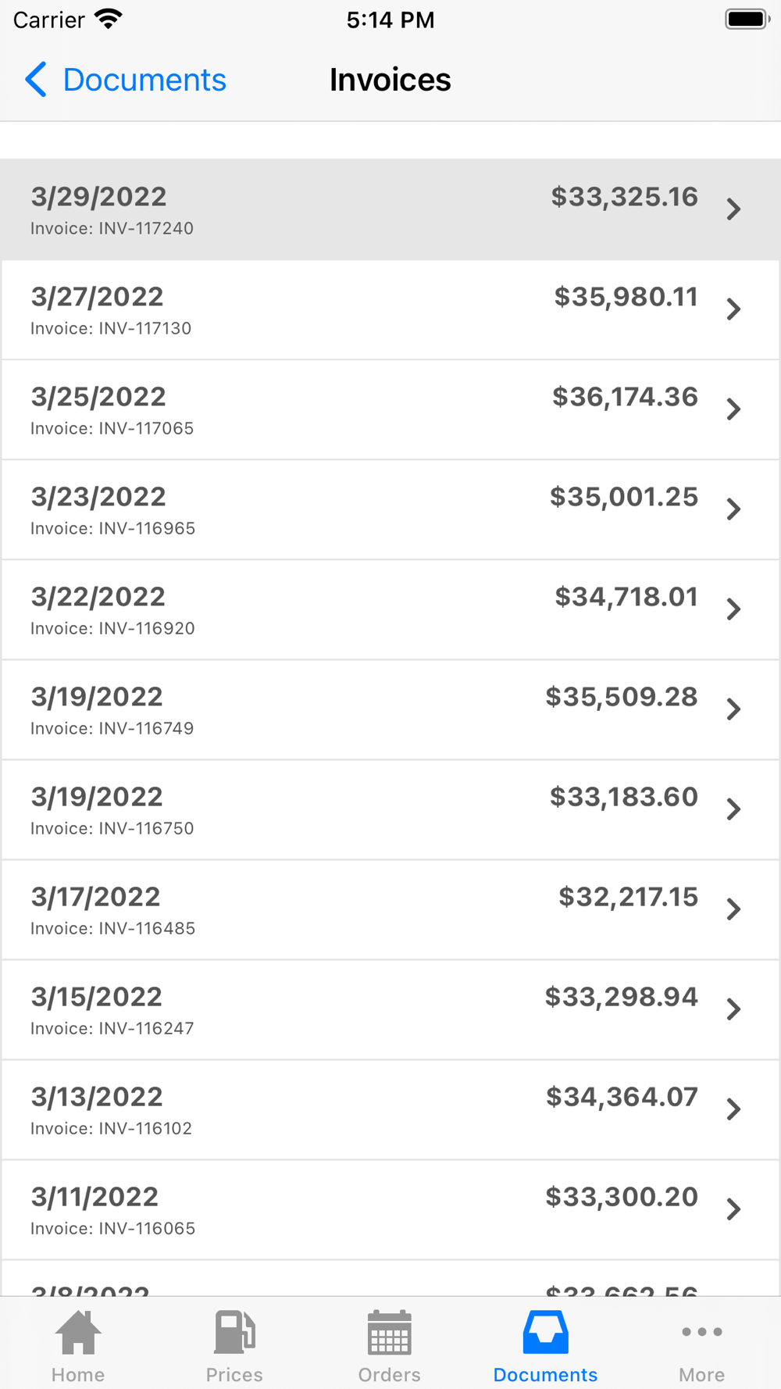Select the Documents tray icon
This screenshot has width=781, height=1389.
click(x=545, y=1332)
